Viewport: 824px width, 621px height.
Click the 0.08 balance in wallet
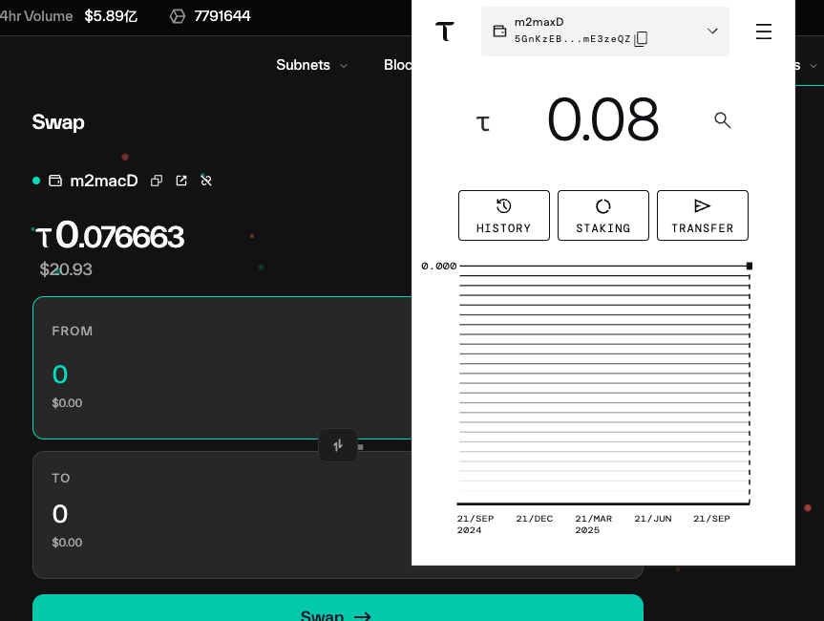[x=602, y=119]
